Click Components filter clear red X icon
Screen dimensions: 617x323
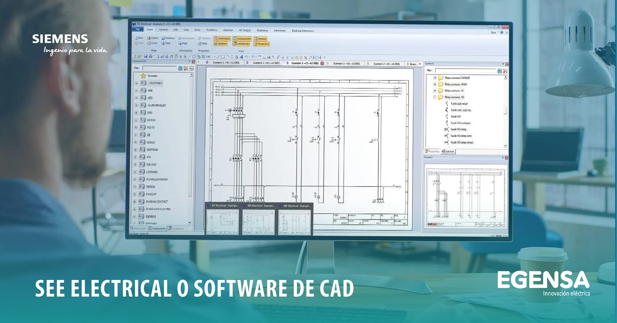[186, 68]
